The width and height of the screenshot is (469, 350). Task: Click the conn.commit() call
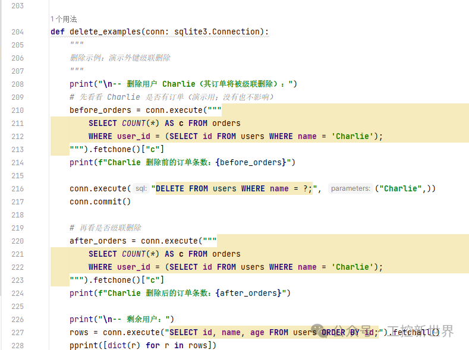100,201
